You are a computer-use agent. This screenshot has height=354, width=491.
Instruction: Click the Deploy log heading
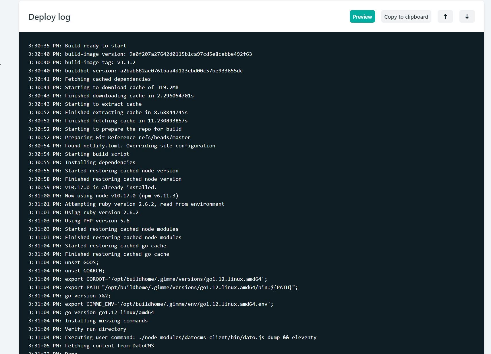(x=49, y=17)
